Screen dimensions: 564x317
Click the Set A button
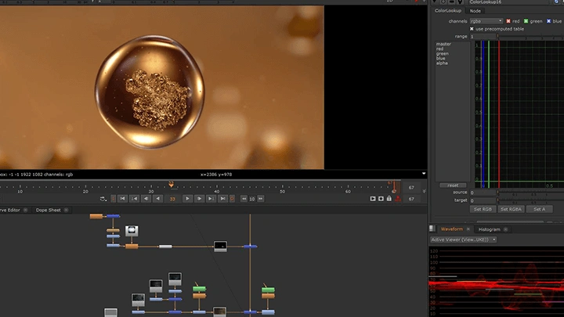tap(539, 209)
